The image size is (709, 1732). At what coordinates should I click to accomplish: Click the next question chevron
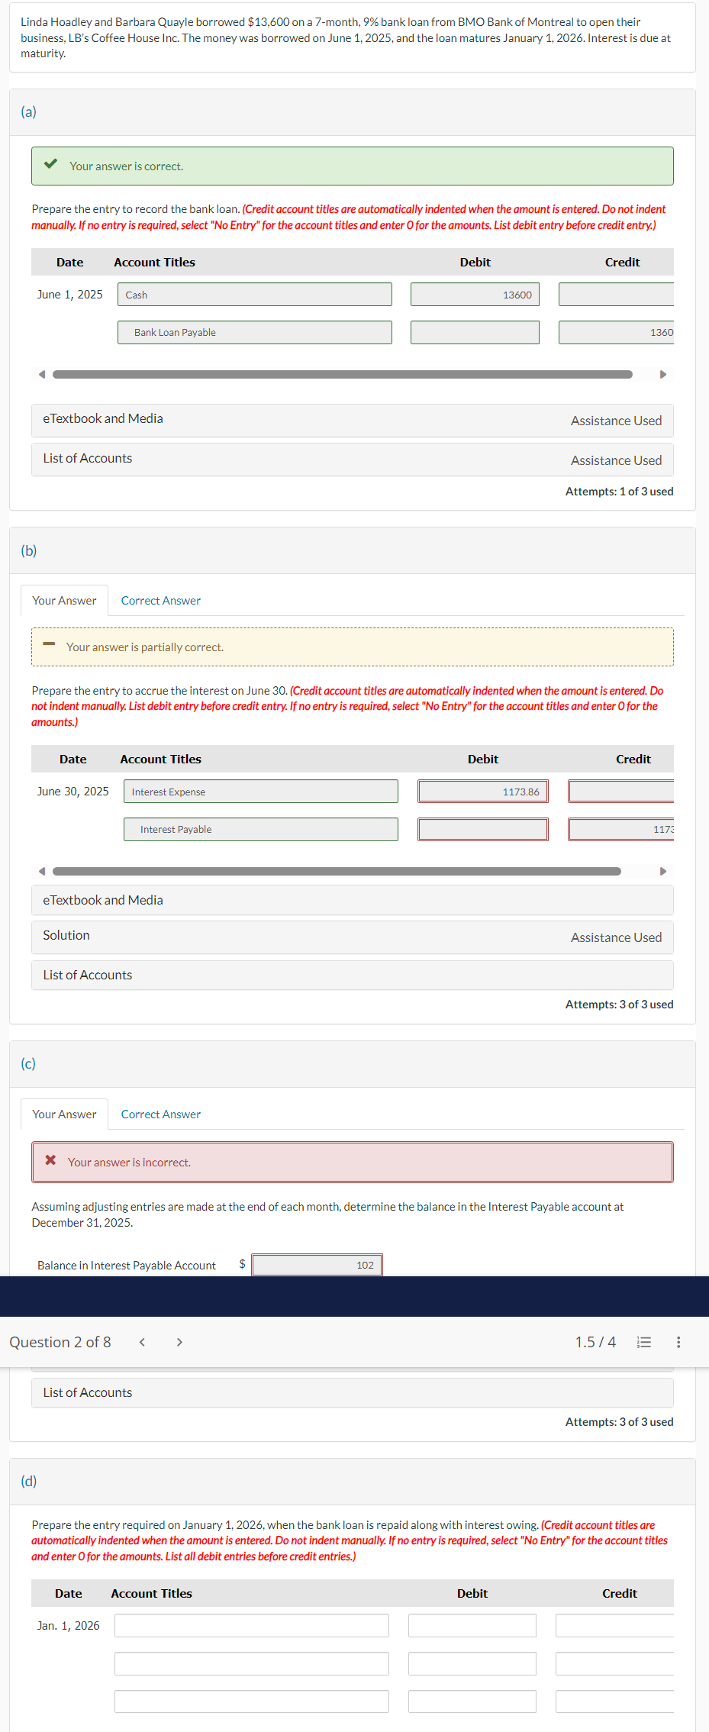click(179, 1342)
